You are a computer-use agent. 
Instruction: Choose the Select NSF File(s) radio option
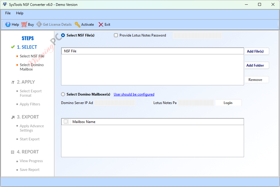tap(63, 35)
